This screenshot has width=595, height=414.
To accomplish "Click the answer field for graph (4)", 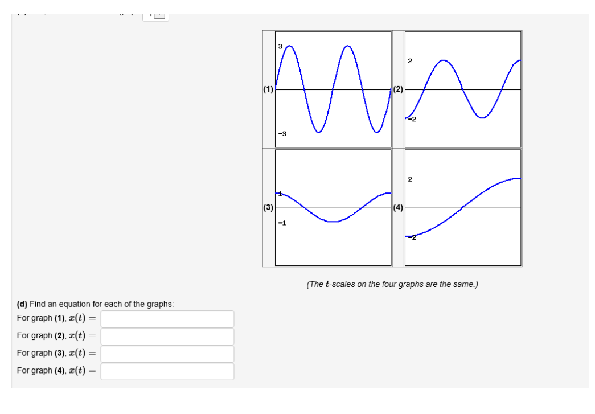I will point(167,372).
